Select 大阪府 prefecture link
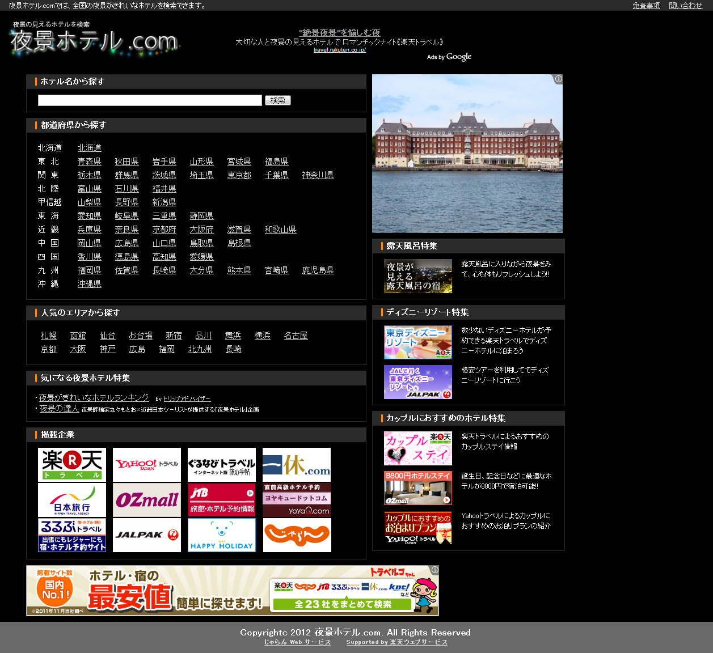The height and width of the screenshot is (653, 713). tap(202, 230)
